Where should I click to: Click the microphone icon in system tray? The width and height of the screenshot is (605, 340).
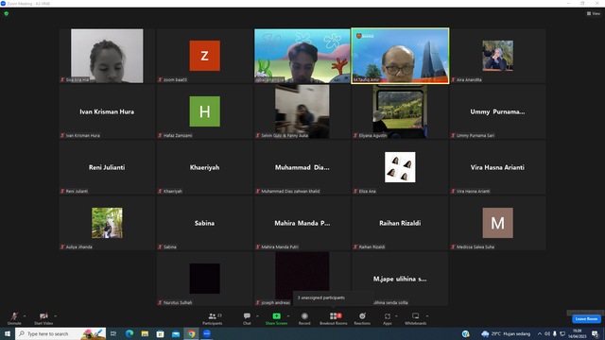click(555, 333)
